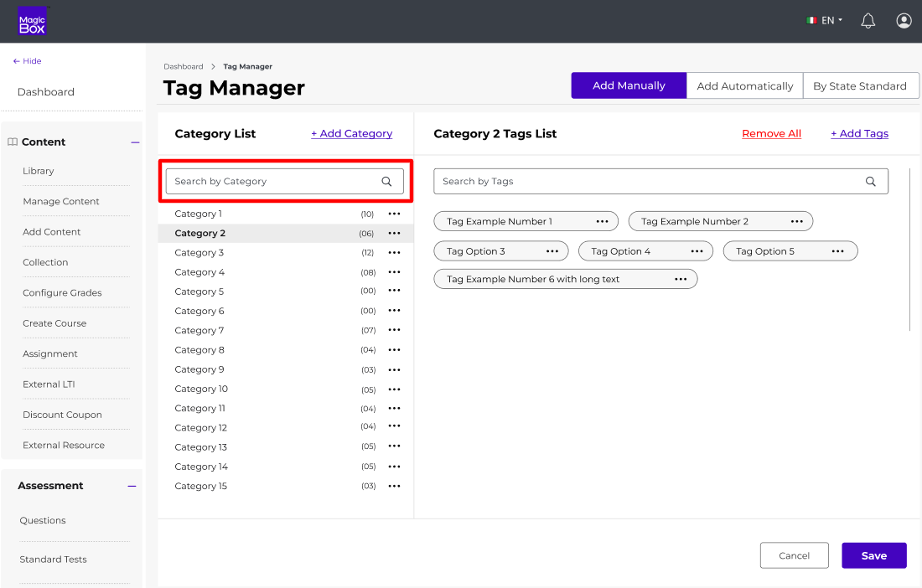Click the Add Tags link
Viewport: 922px width, 588px height.
click(860, 134)
